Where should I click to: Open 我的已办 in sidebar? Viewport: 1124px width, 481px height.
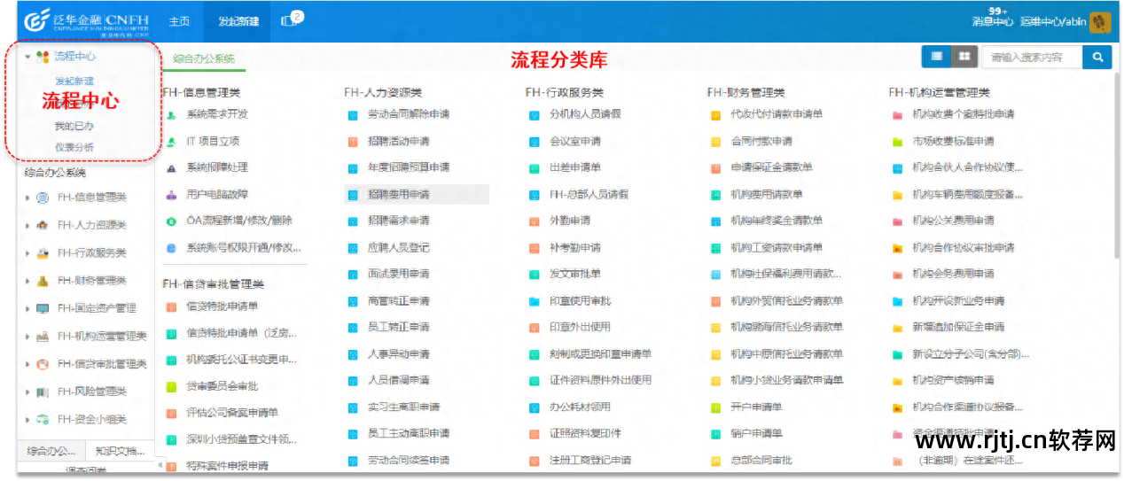[74, 127]
